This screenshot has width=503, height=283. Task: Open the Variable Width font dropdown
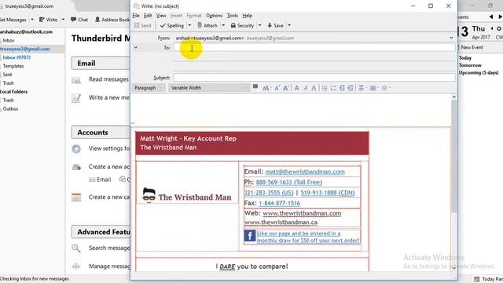pyautogui.click(x=209, y=87)
